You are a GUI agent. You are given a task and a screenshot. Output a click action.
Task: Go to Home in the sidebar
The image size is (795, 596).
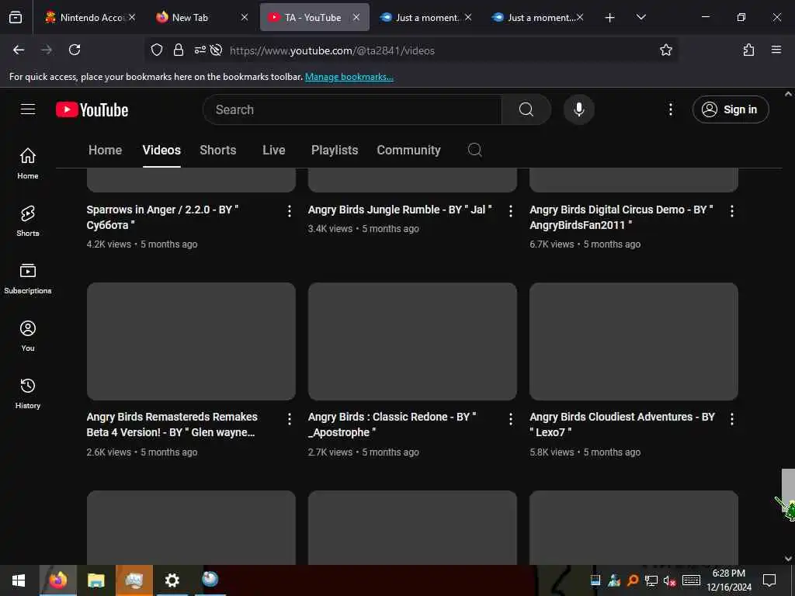(28, 163)
